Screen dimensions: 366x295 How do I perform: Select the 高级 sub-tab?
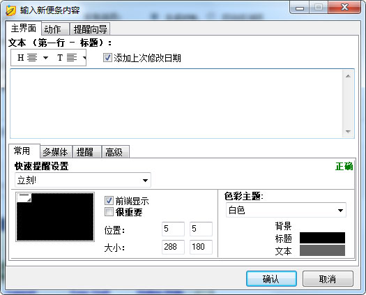click(115, 152)
